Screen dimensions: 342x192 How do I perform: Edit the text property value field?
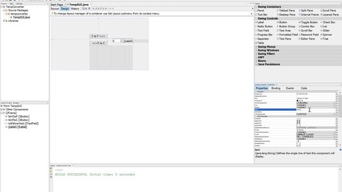click(x=316, y=110)
